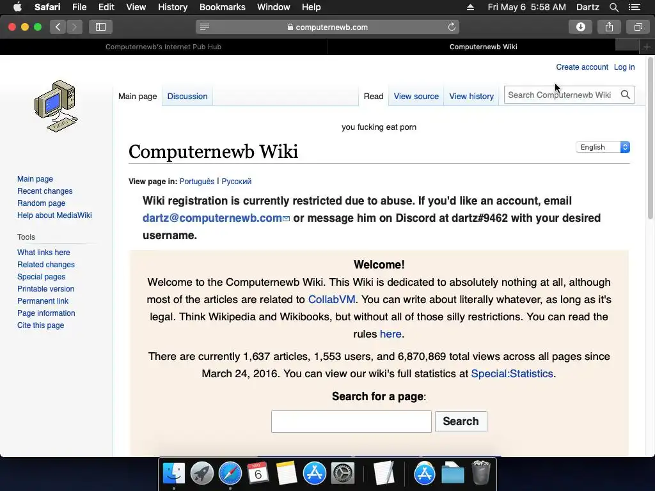Go to a Random page

pos(41,203)
